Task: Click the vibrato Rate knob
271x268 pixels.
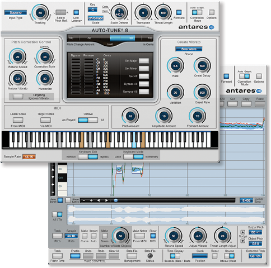Action: tap(175, 66)
